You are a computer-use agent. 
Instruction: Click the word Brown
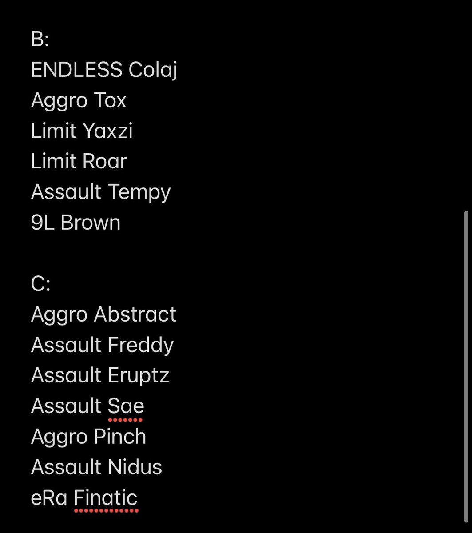click(x=91, y=223)
